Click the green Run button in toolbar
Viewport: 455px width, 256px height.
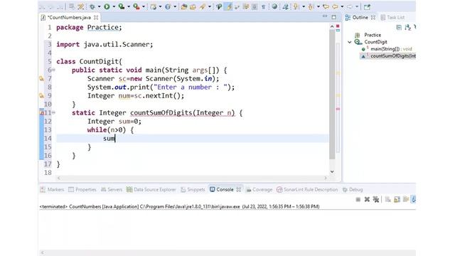pyautogui.click(x=107, y=6)
